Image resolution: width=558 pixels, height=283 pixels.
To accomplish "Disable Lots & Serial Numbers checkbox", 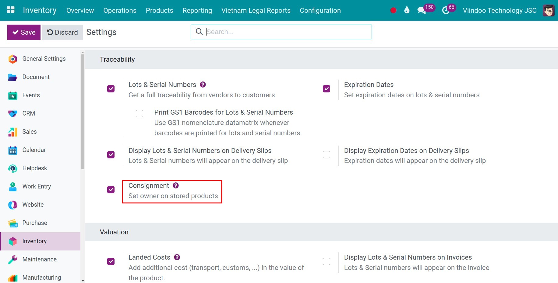I will (111, 89).
